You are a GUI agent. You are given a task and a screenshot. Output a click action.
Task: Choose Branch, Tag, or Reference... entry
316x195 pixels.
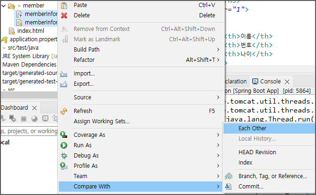(269, 176)
